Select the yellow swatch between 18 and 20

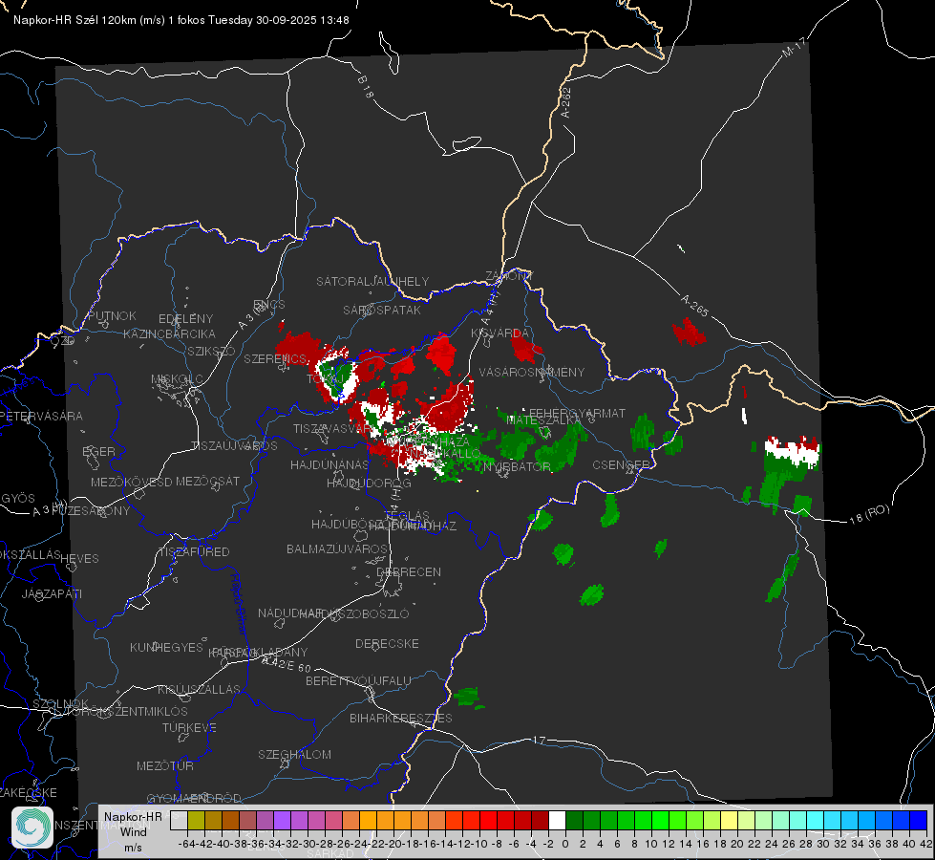[x=730, y=821]
